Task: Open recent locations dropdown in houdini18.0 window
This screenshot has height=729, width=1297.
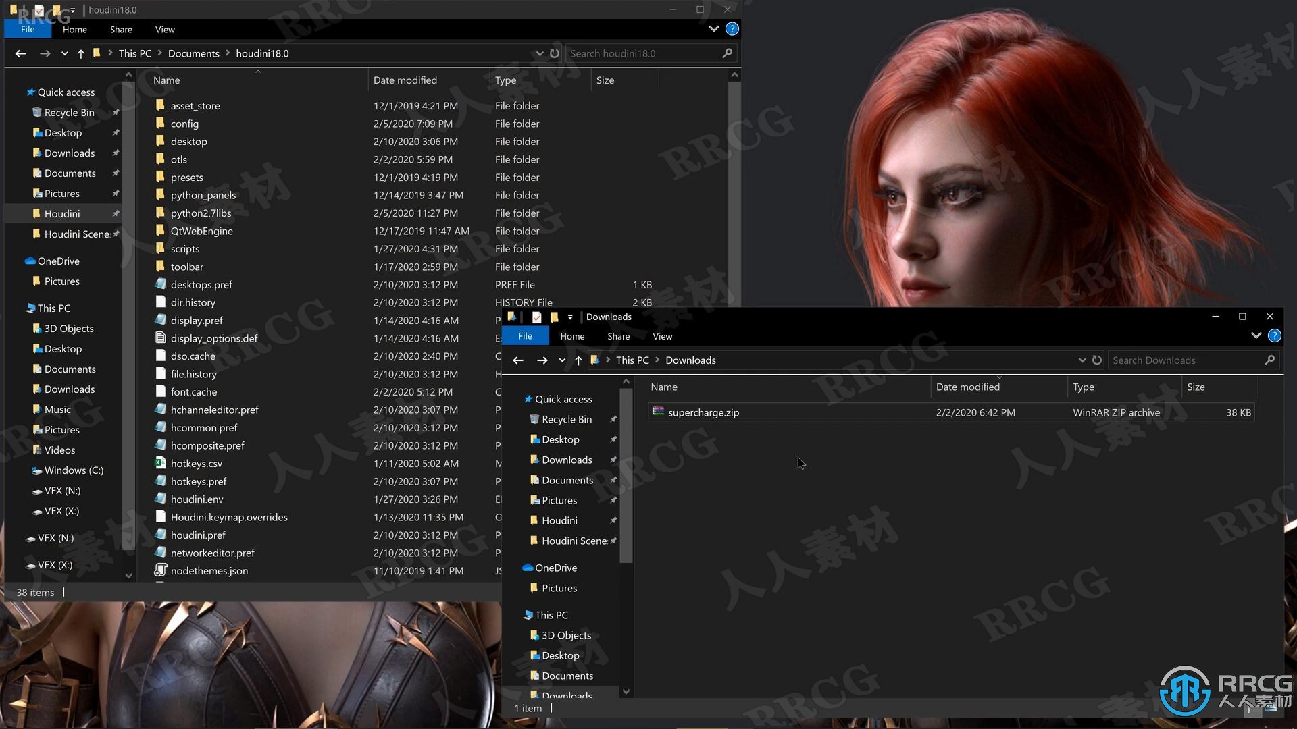Action: 64,53
